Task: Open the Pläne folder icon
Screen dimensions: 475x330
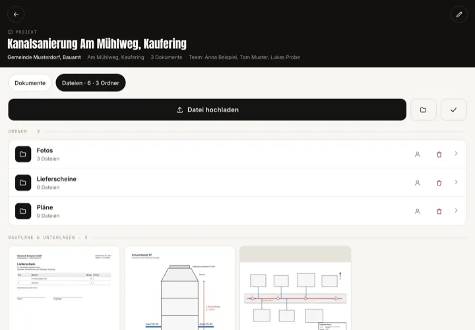Action: tap(23, 211)
